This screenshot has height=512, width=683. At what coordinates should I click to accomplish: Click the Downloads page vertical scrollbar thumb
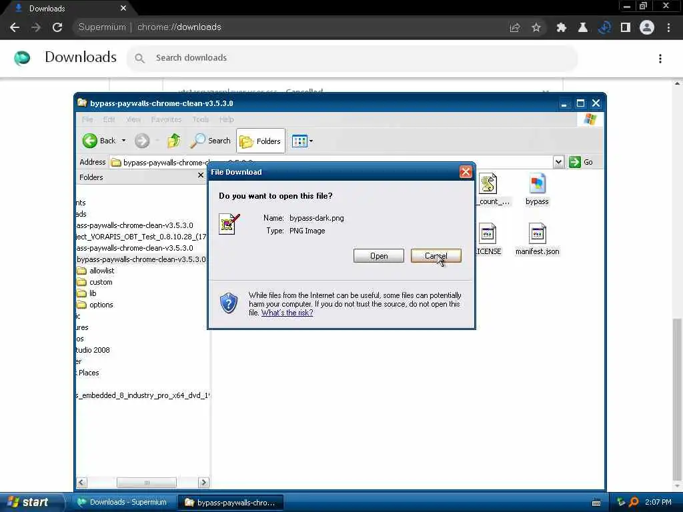(x=677, y=399)
